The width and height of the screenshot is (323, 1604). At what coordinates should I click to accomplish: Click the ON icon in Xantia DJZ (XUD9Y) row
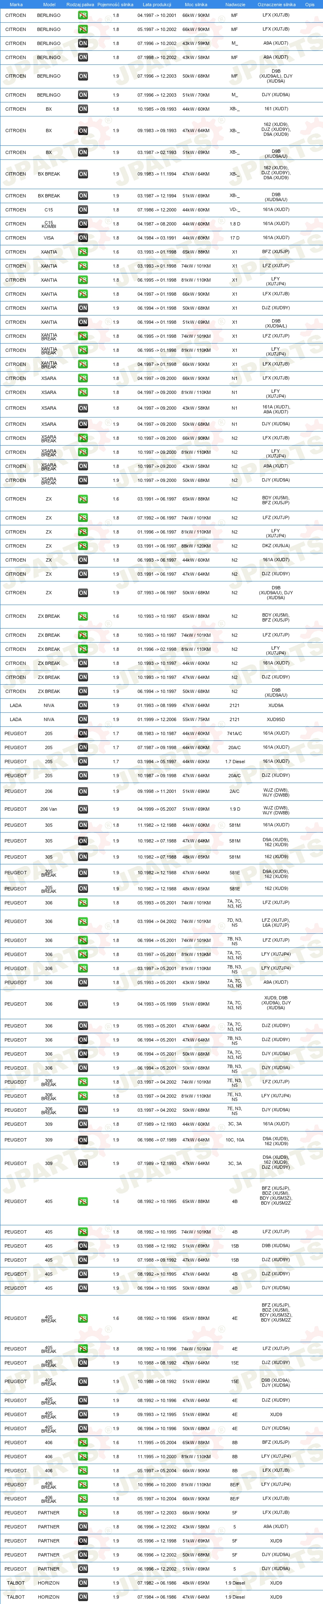83,308
